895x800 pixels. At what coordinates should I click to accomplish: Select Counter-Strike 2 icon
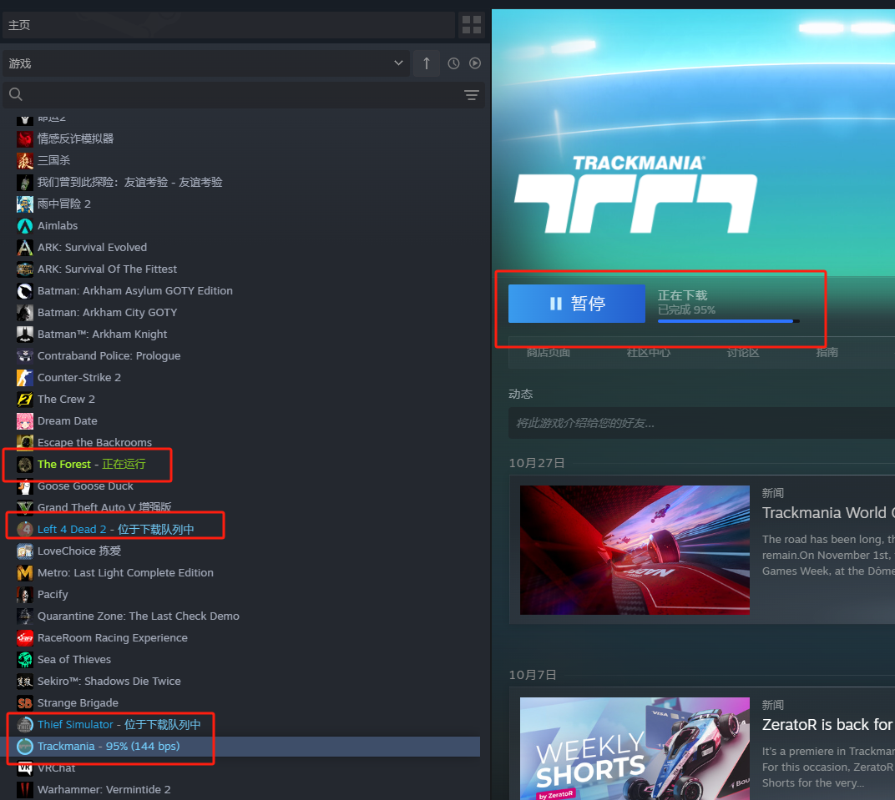pyautogui.click(x=24, y=378)
